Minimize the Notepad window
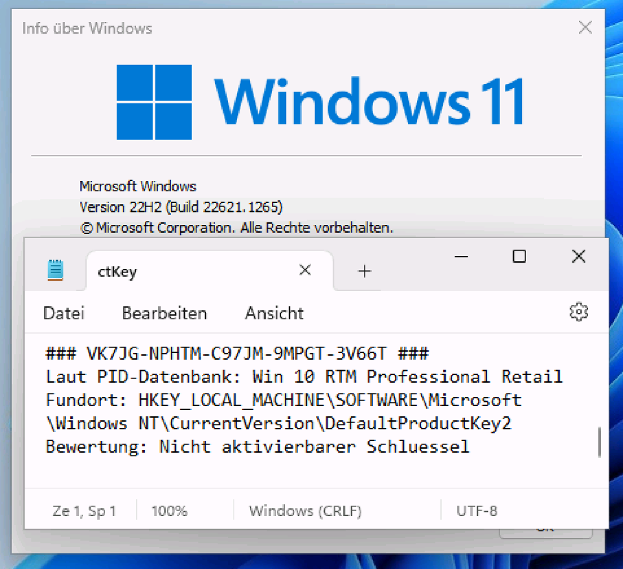 pos(461,256)
